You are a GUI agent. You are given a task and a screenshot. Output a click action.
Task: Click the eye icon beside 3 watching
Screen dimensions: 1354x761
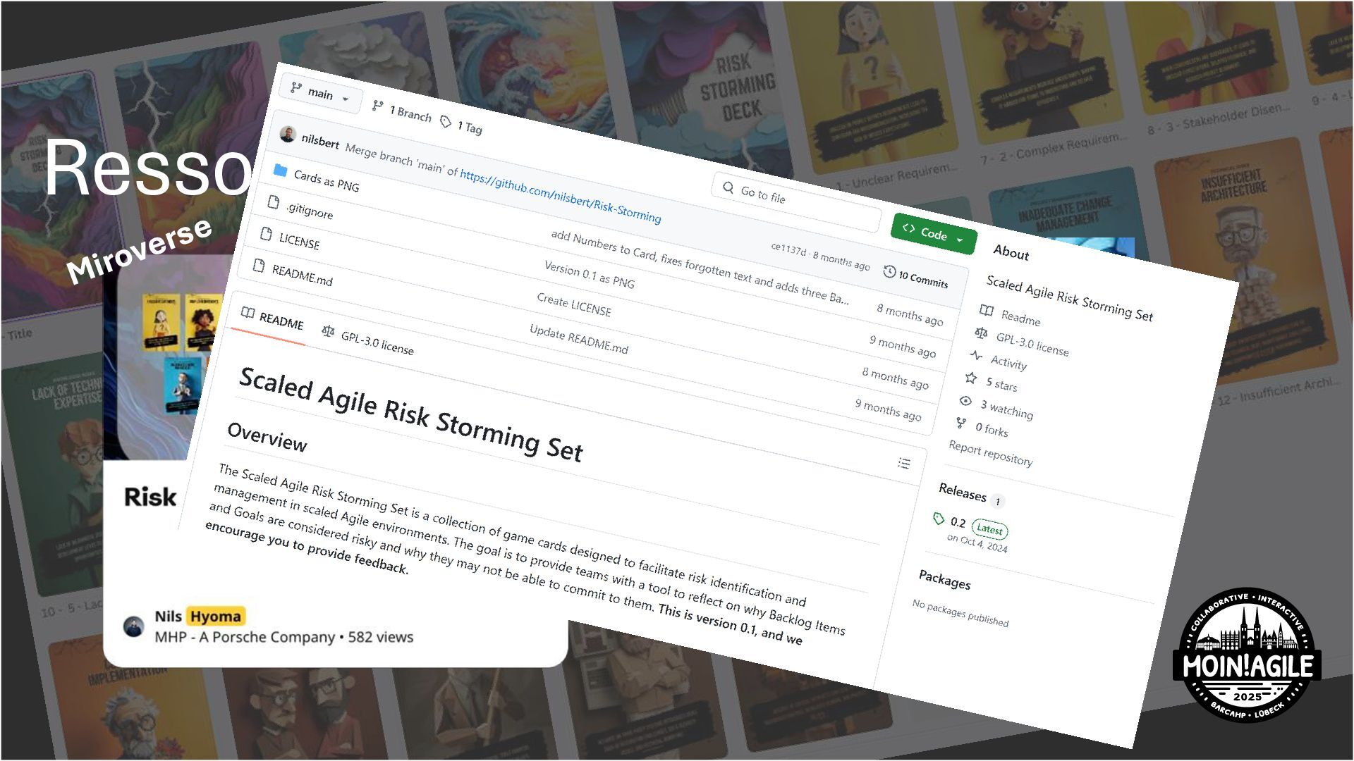click(965, 400)
